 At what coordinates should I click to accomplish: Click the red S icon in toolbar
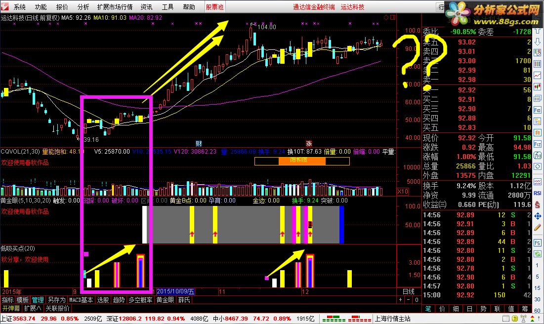pyautogui.click(x=538, y=204)
